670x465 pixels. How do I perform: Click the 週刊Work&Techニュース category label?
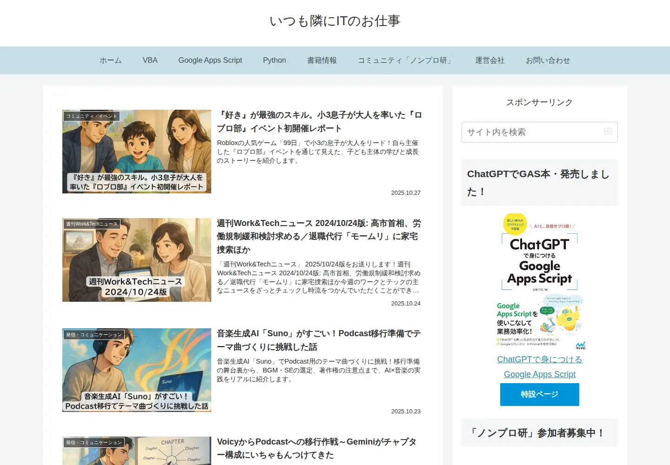tap(92, 224)
